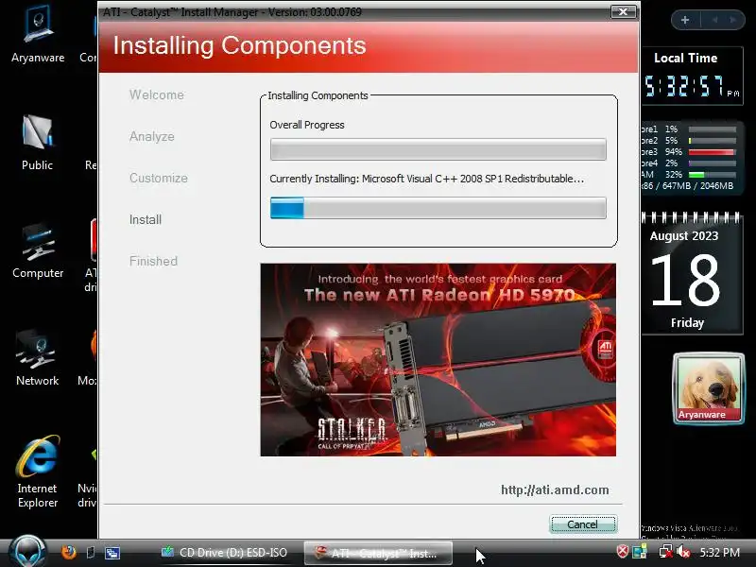756x567 pixels.
Task: Click the taskbar clock showing 5:32 PM
Action: (x=719, y=552)
